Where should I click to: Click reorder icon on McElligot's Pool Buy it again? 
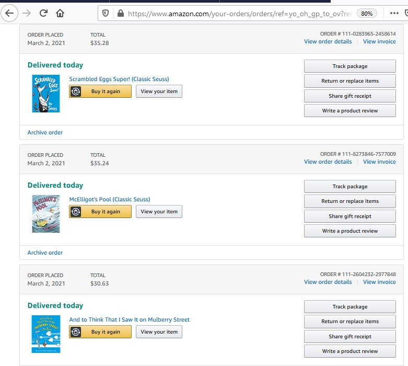[76, 212]
